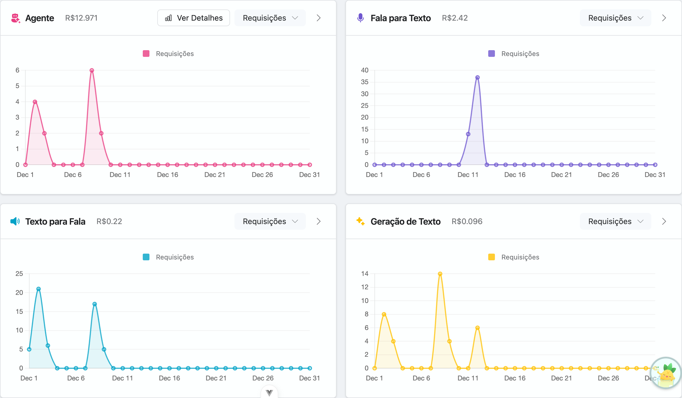The image size is (682, 398).
Task: Click the Dec 11 peak point on Fala para Texto
Action: [x=477, y=77]
